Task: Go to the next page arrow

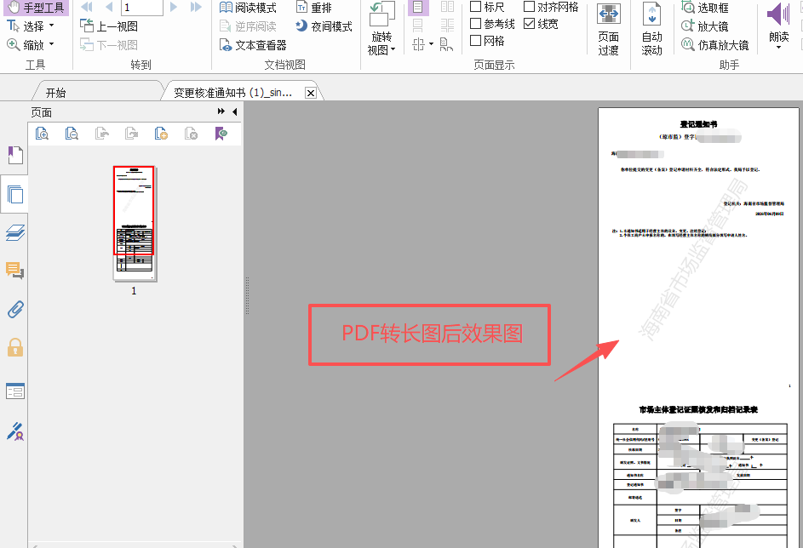Action: [174, 7]
